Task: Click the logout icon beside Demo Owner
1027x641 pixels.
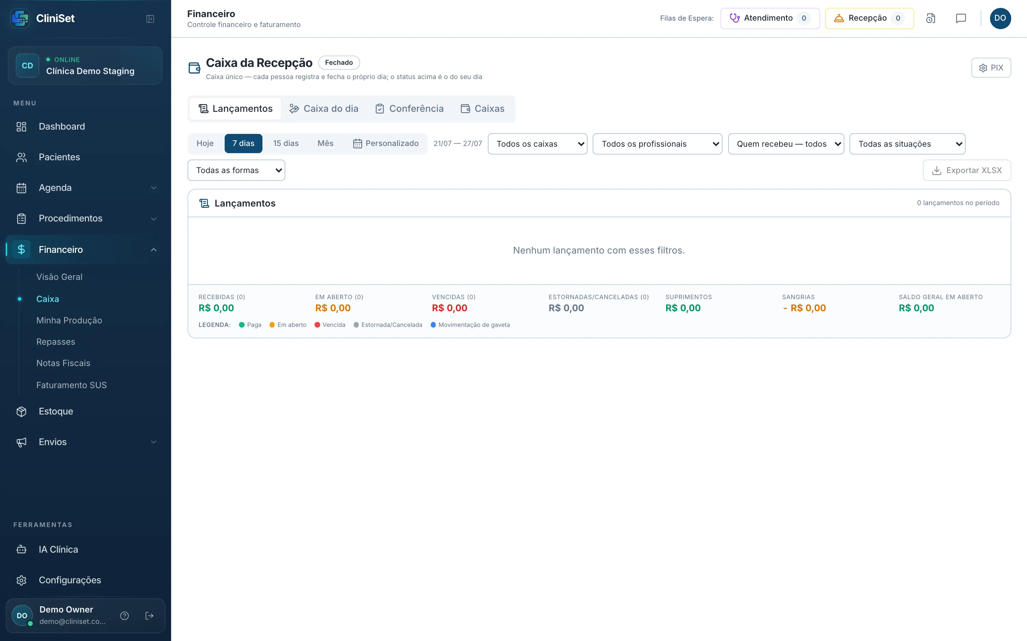Action: 149,616
